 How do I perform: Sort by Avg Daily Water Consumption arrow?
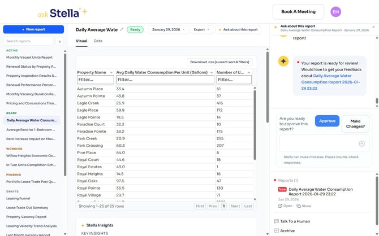pyautogui.click(x=212, y=72)
